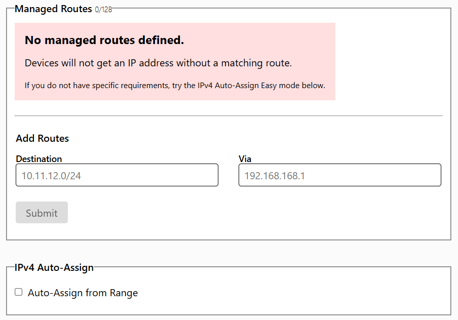This screenshot has width=458, height=320.
Task: Click the Submit button under Add Routes
Action: [42, 213]
